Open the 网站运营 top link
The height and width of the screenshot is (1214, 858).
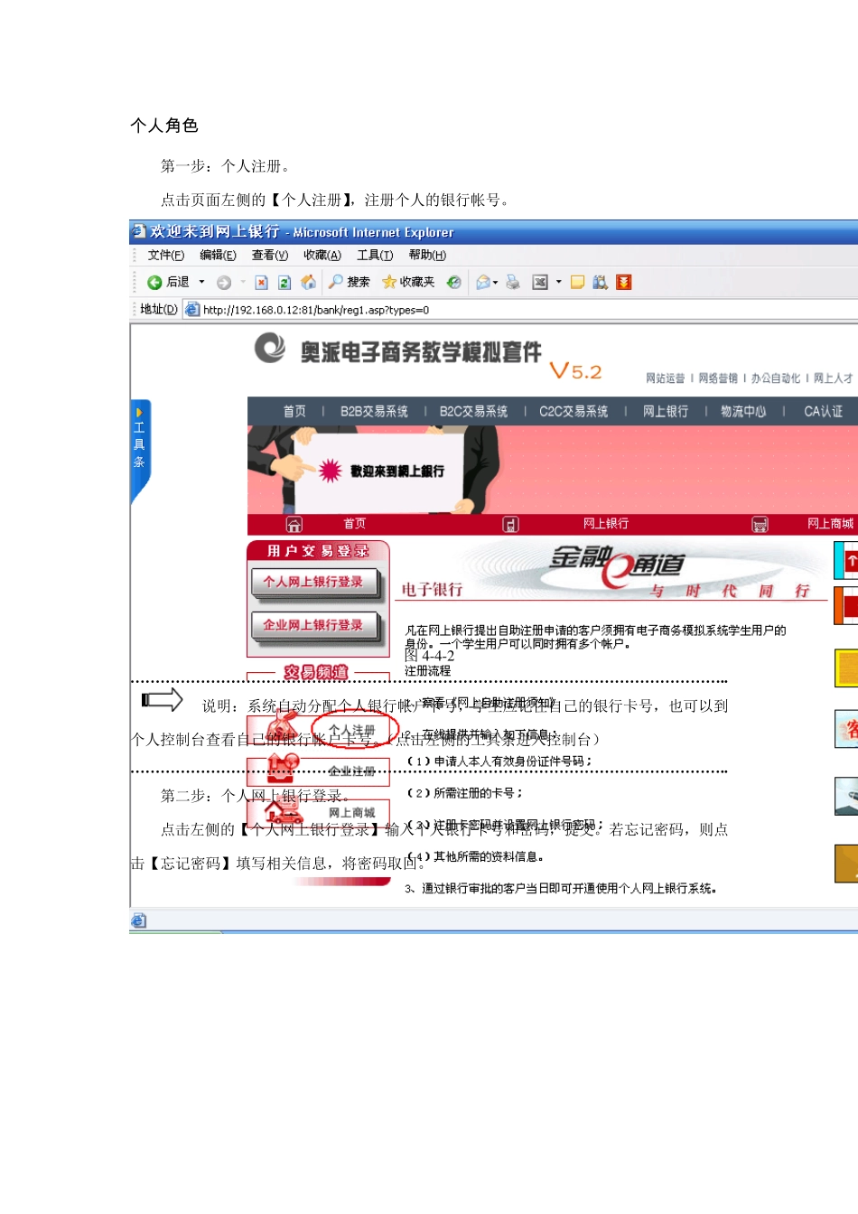[x=666, y=378]
